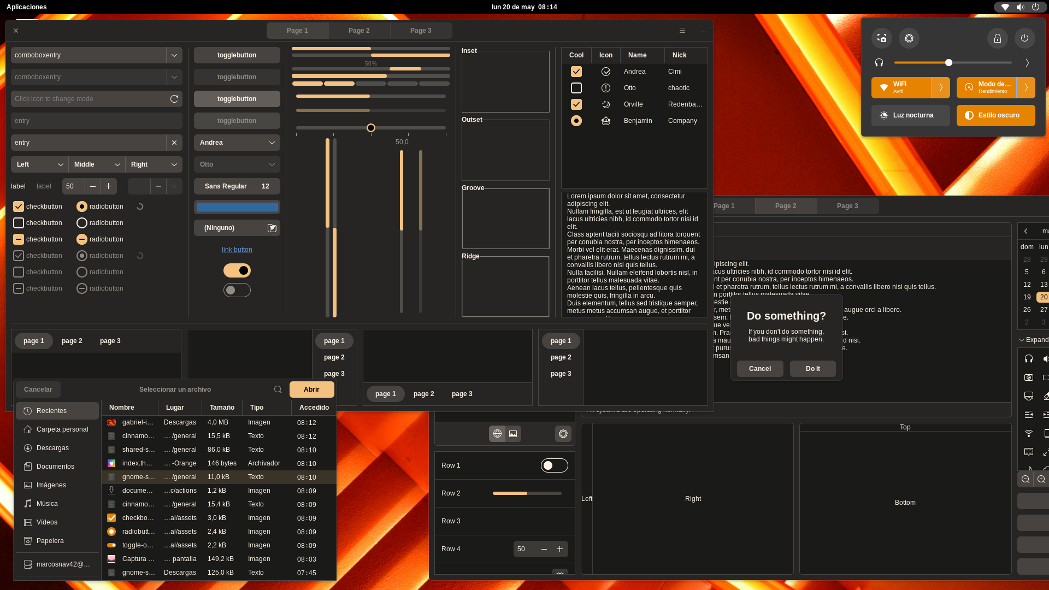
Task: Click Cancelar in the file chooser
Action: click(38, 390)
